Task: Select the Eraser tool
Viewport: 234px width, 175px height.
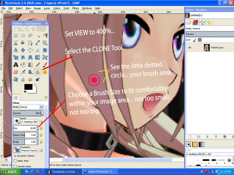Action: click(x=16, y=72)
